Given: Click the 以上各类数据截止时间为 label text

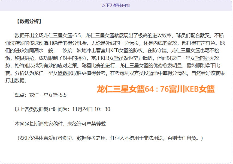Looking at the screenshot, I should click(43, 109).
